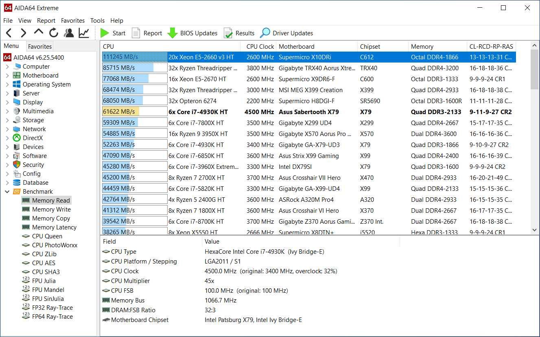The image size is (540, 337).
Task: Open the File menu
Action: (x=8, y=20)
